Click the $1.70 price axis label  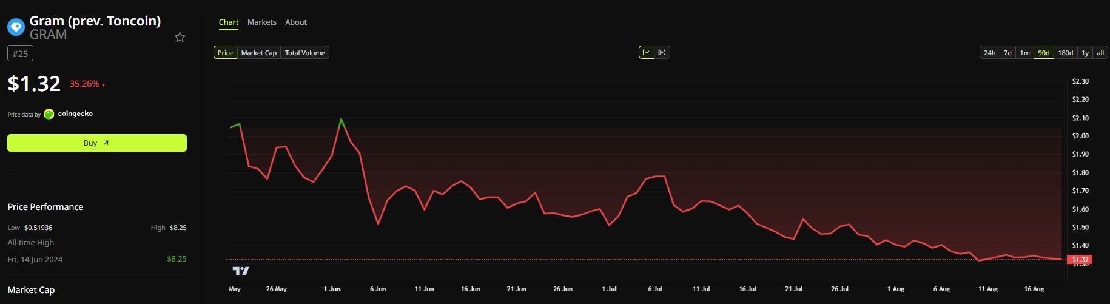(1080, 191)
